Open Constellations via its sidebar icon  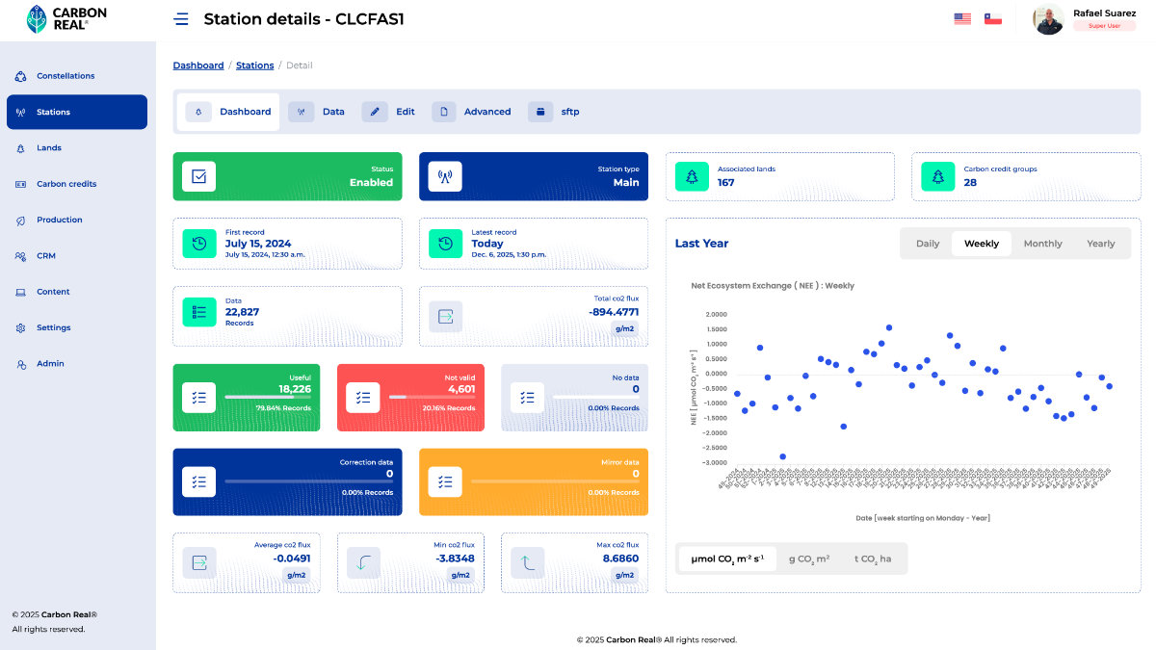click(x=21, y=76)
